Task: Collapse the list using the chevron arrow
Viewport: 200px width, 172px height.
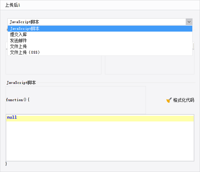Action: 189,22
